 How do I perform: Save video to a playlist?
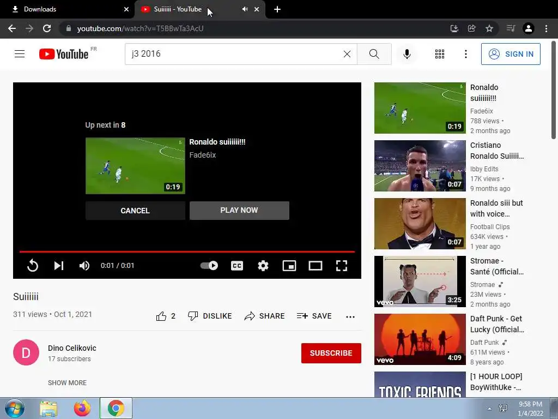coord(314,316)
